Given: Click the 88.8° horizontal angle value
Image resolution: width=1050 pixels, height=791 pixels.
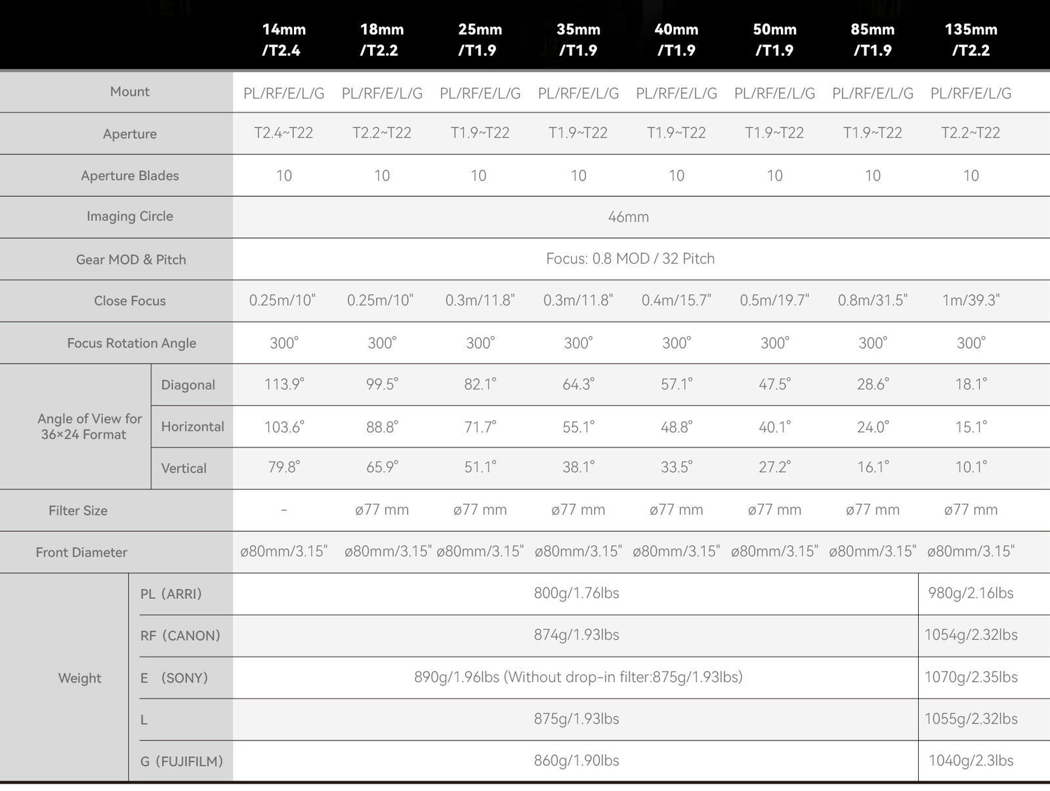Looking at the screenshot, I should pyautogui.click(x=382, y=427).
